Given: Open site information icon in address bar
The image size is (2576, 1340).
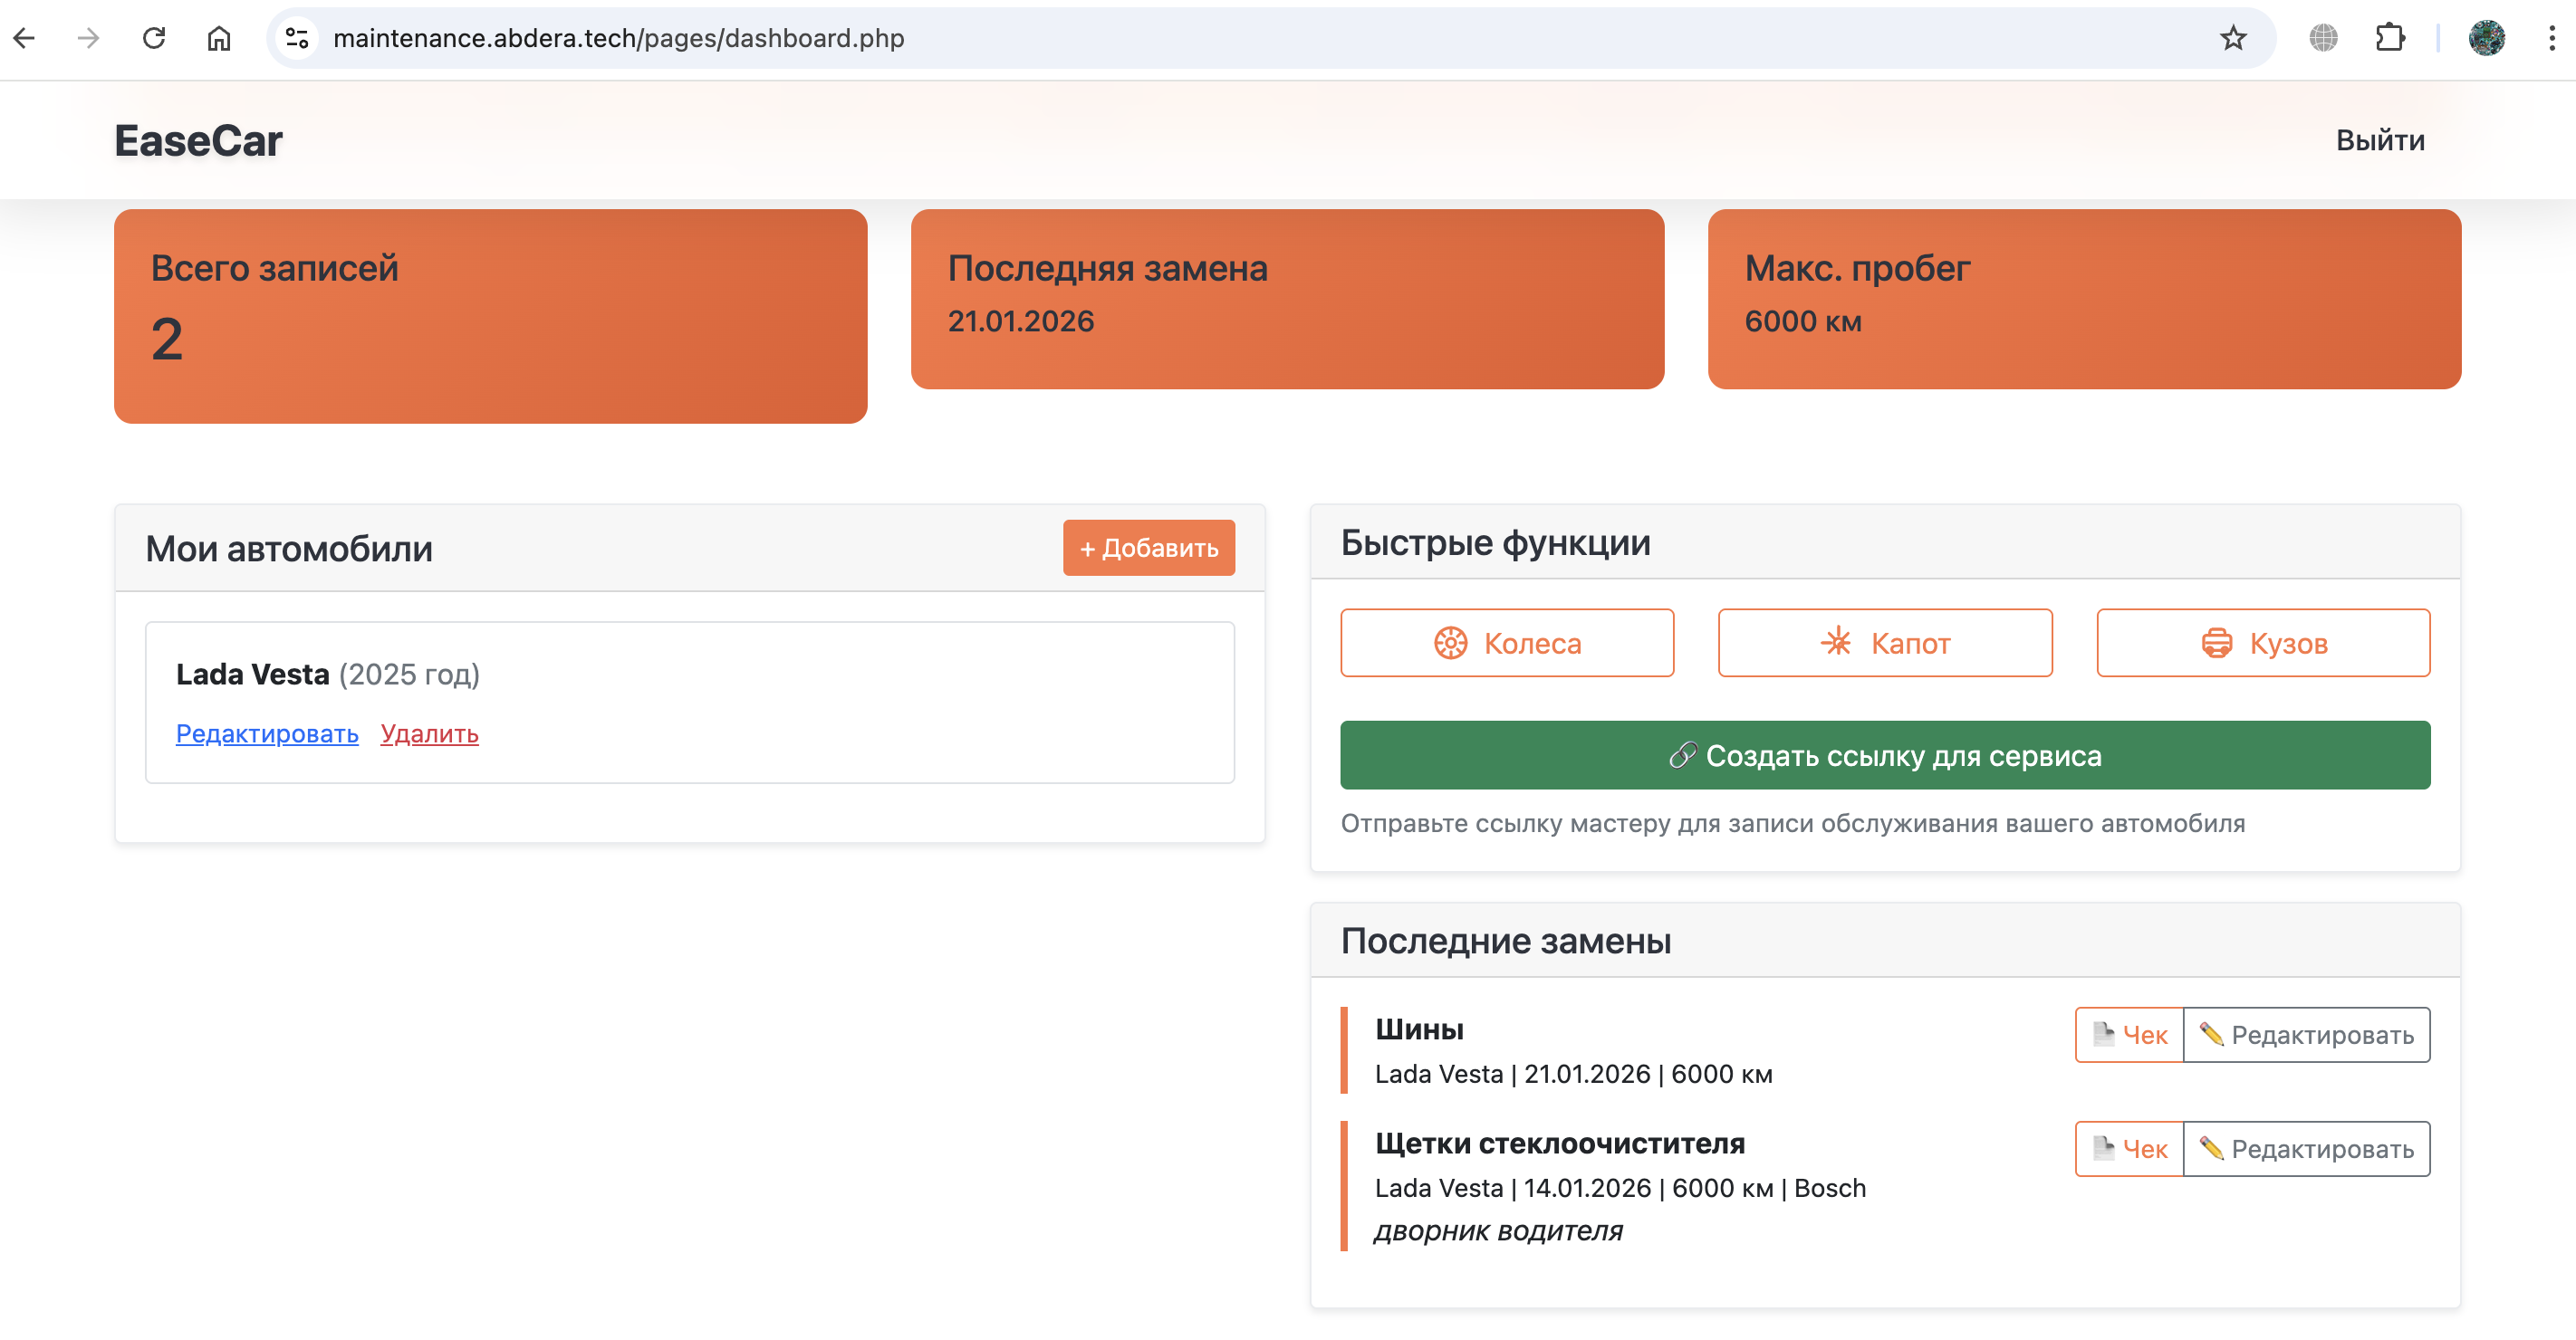Looking at the screenshot, I should 297,38.
